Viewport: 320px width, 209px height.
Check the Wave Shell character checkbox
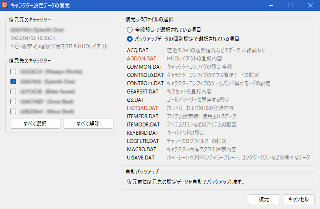coord(13,111)
